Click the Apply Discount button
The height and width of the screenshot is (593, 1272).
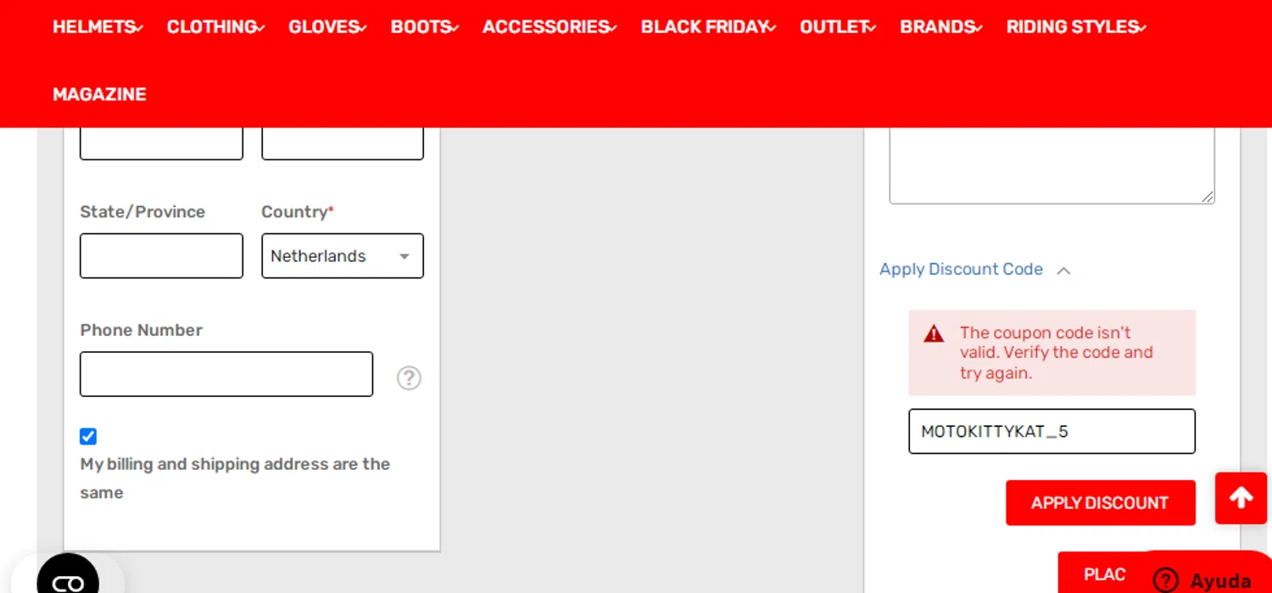click(x=1100, y=503)
